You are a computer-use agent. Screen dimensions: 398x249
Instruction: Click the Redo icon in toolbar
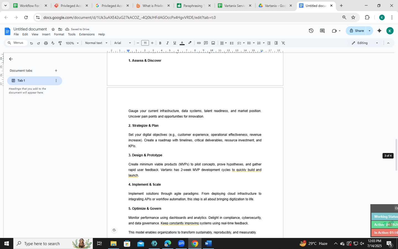pos(38,43)
